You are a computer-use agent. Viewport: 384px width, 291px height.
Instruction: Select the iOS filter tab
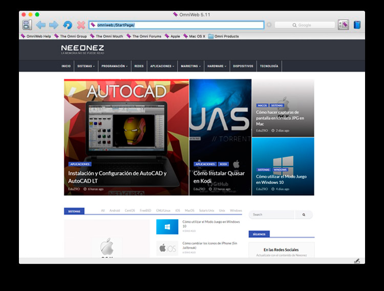point(178,211)
